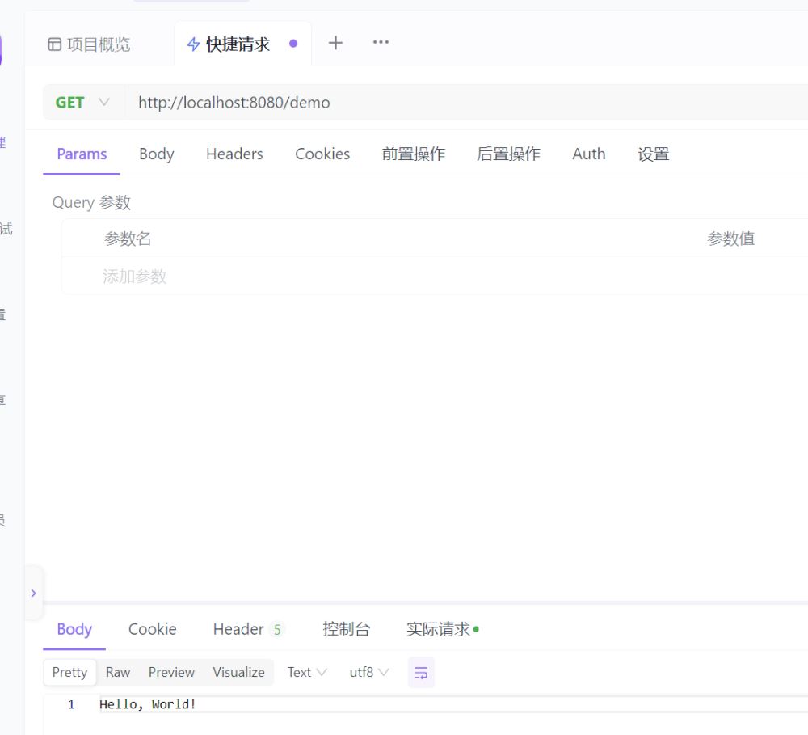The width and height of the screenshot is (808, 735).
Task: Select the response Body tab
Action: point(74,629)
